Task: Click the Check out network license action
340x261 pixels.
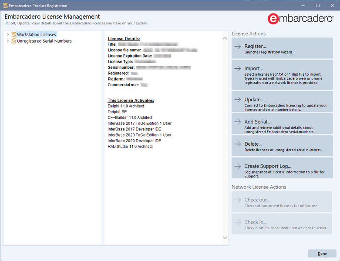Action: coord(282,202)
